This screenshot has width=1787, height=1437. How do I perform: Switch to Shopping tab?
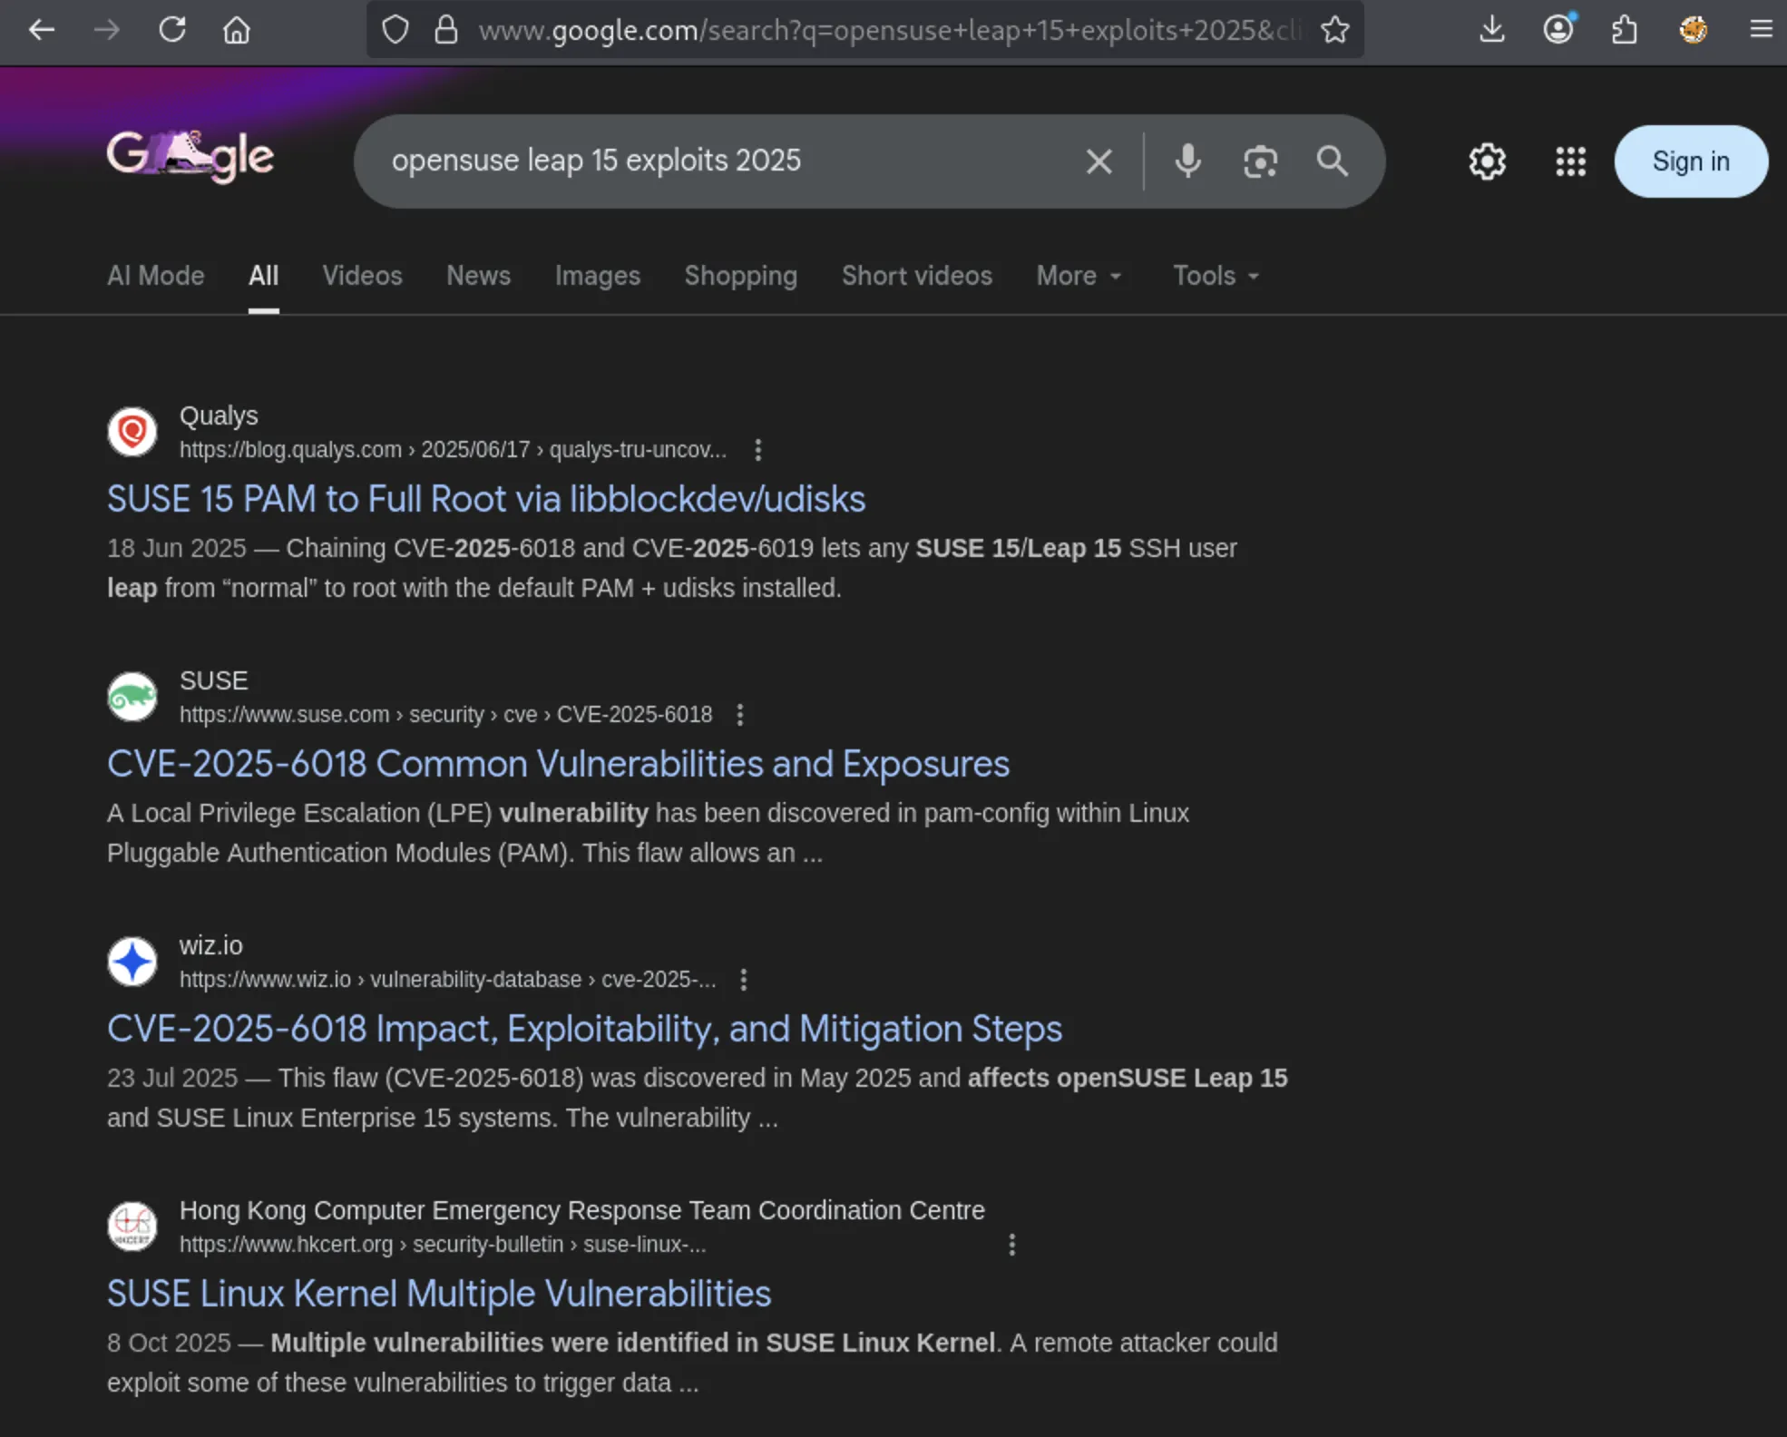741,276
